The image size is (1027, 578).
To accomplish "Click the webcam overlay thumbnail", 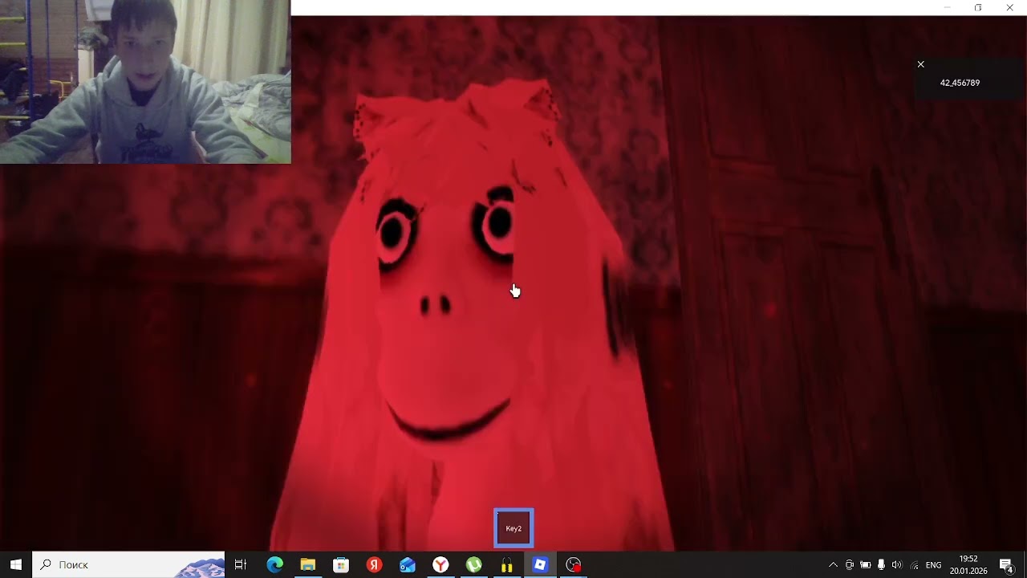I will (145, 82).
